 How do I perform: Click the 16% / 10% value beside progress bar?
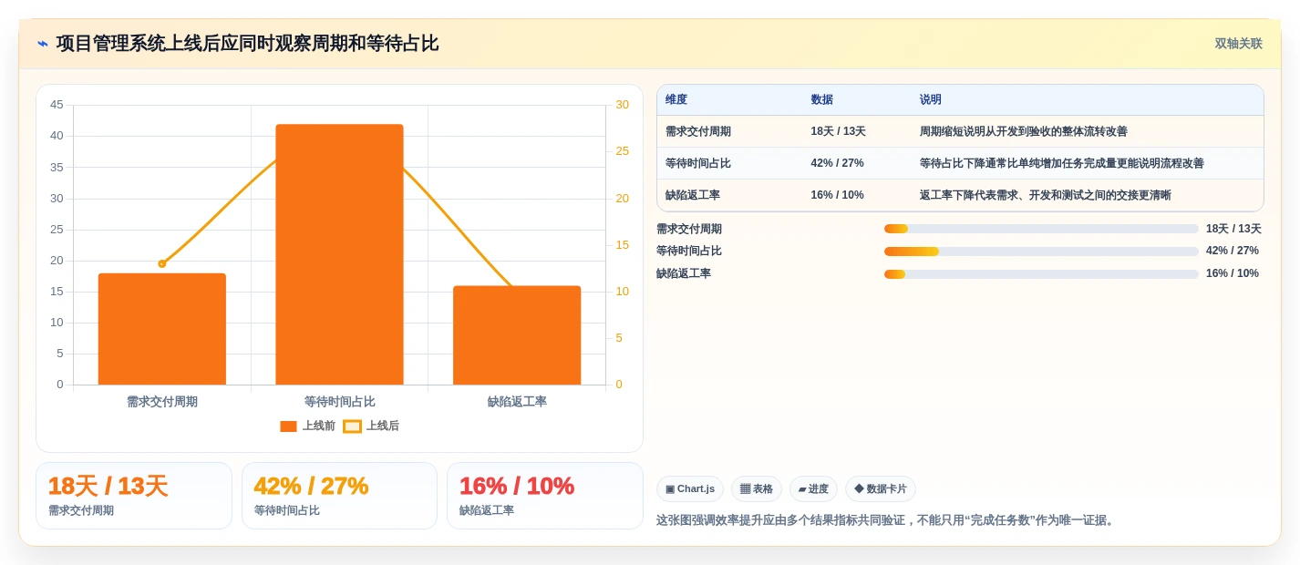1233,274
